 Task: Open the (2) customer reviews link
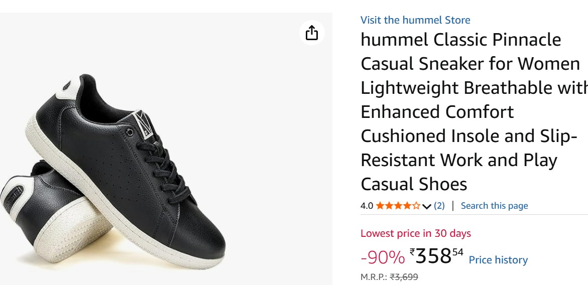coord(439,206)
